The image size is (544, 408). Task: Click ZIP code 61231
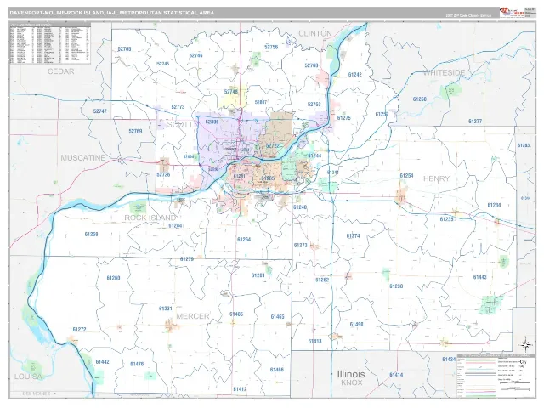(165, 309)
